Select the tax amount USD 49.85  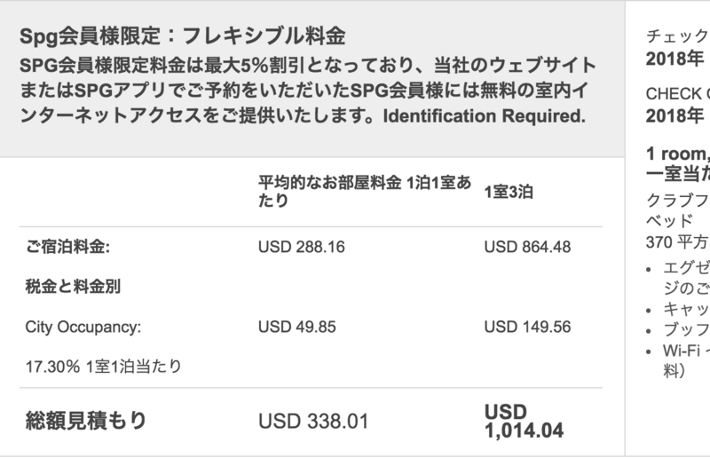tap(297, 327)
